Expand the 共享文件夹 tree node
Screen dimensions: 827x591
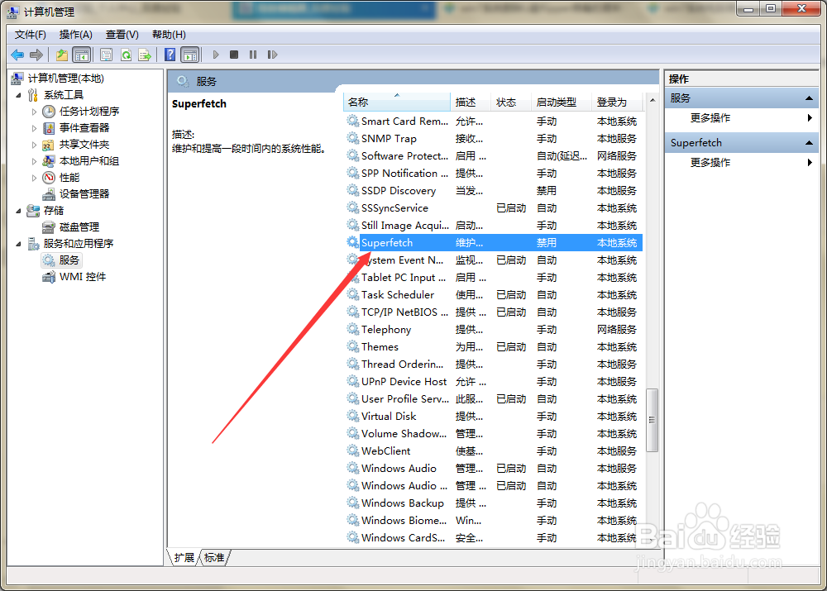34,145
